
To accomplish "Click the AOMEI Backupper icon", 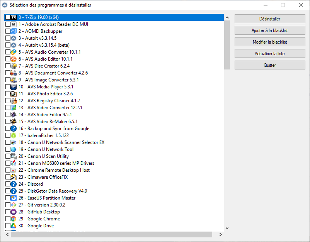I will 14,31.
